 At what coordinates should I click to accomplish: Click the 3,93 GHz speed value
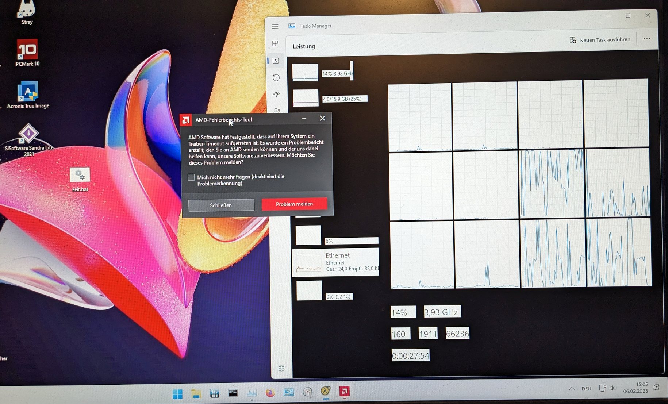coord(442,312)
